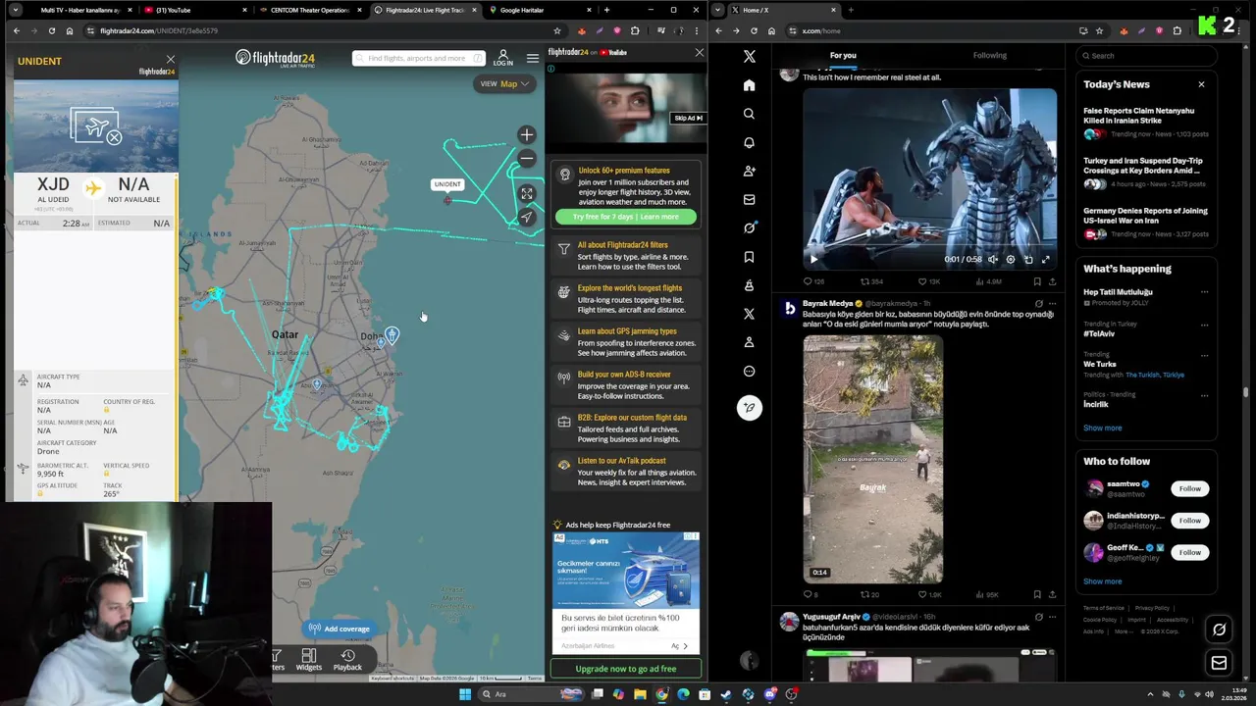Share the Bayrak Medya post
The height and width of the screenshot is (706, 1256).
(x=1052, y=594)
